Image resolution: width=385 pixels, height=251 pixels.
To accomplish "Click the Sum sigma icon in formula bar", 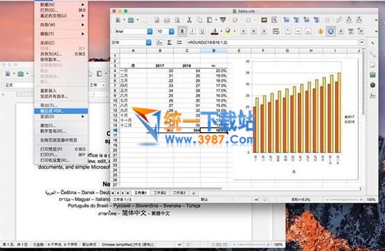I will [169, 42].
